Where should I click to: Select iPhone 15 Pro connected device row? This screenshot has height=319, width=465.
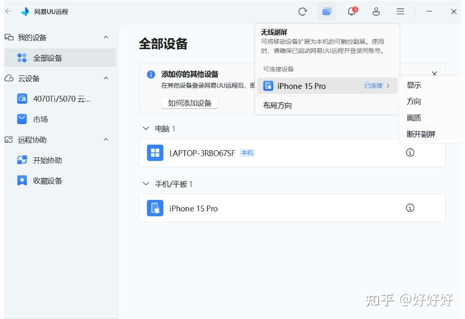327,86
